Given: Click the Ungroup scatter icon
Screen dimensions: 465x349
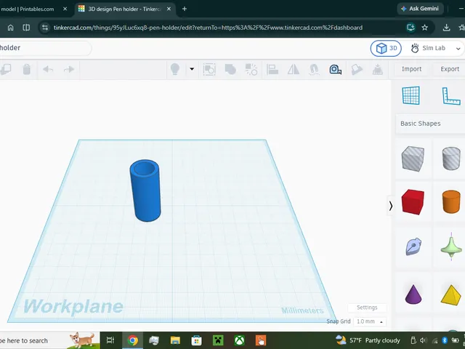Looking at the screenshot, I should point(251,70).
